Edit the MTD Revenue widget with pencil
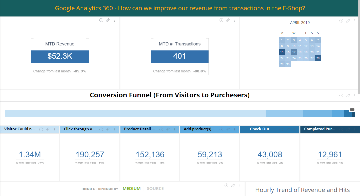The image size is (360, 196). point(108,20)
